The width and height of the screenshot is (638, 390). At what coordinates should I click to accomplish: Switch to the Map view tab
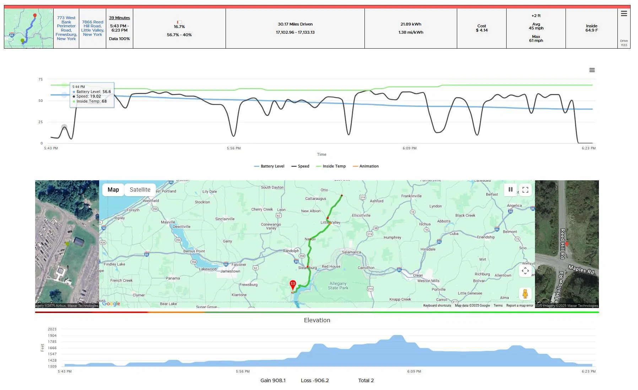tap(113, 189)
